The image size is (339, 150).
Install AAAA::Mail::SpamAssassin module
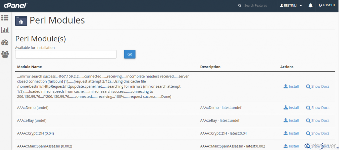[291, 146]
